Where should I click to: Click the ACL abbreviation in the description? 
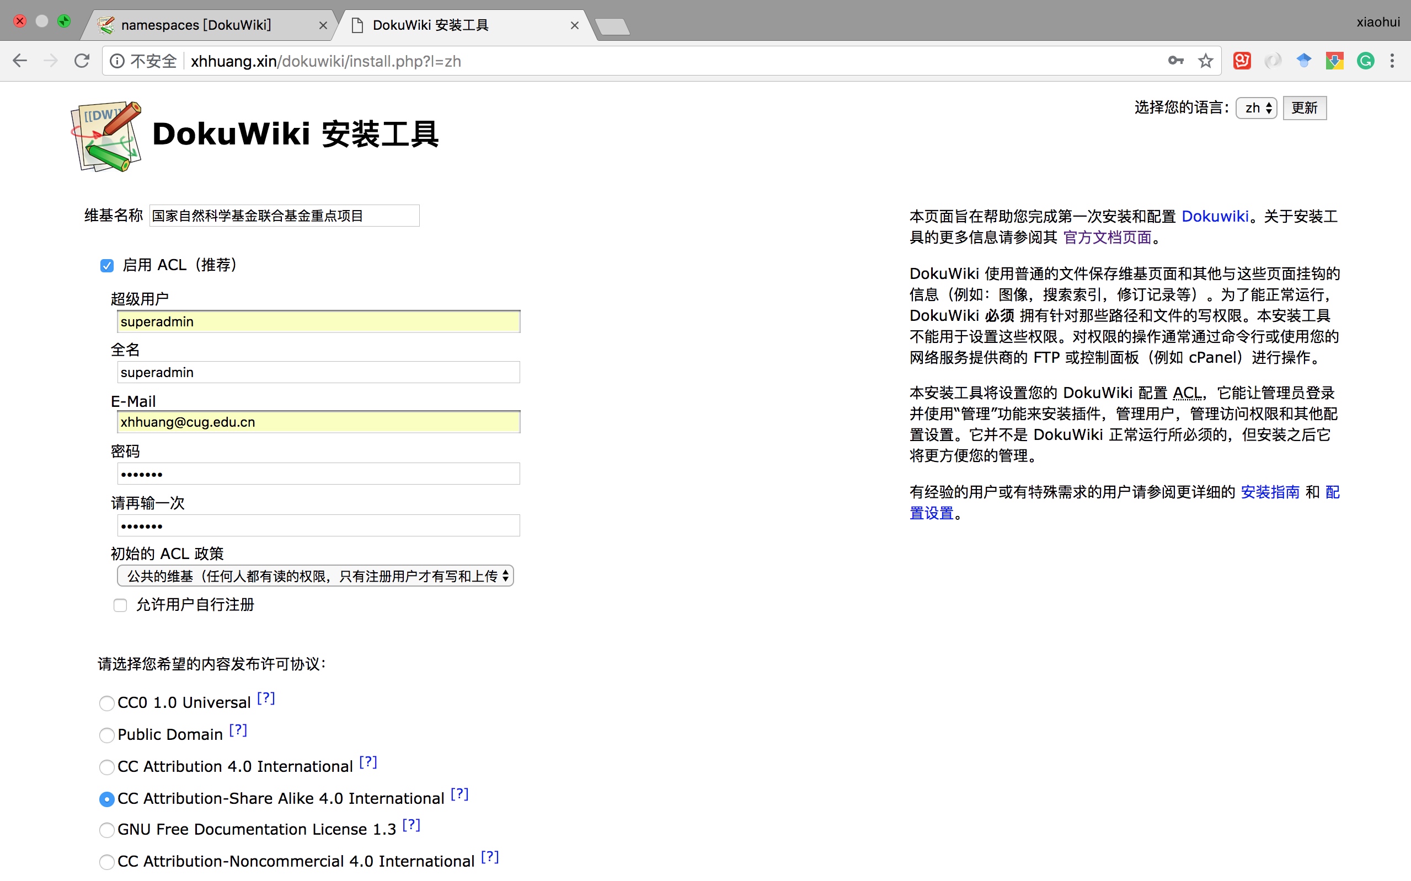[1187, 393]
